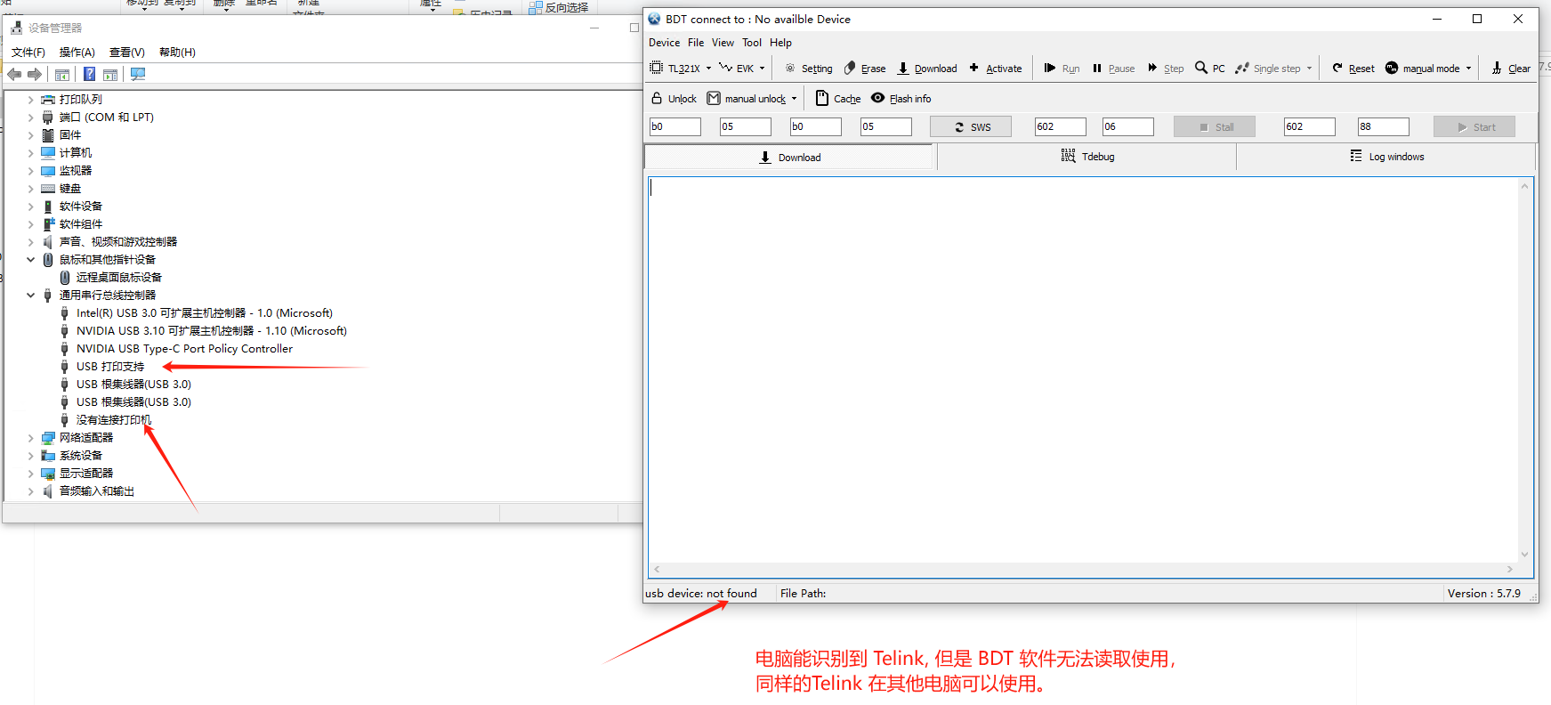This screenshot has height=705, width=1551.
Task: Open BDT's Help menu
Action: tap(780, 43)
